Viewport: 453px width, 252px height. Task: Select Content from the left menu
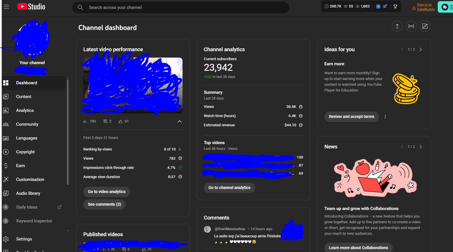click(24, 97)
